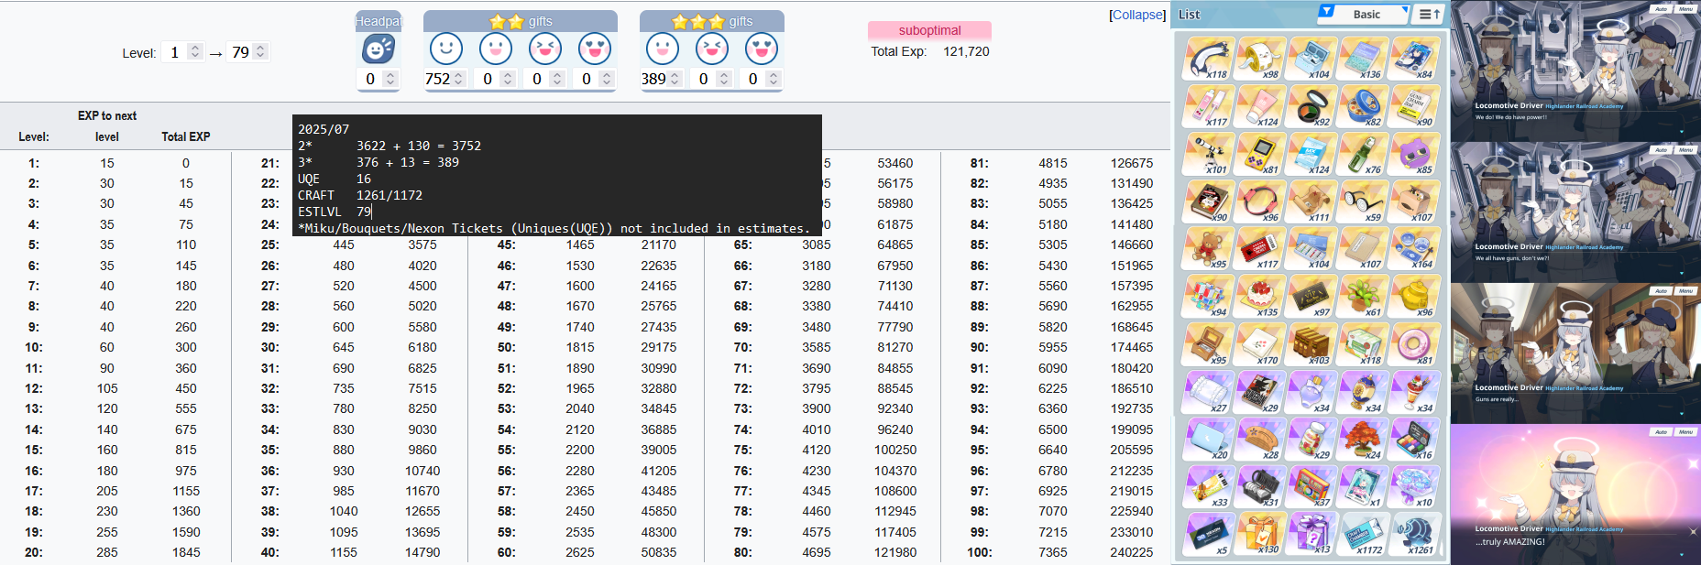
Task: Click the level 50 total EXP value 29175
Action: coord(659,347)
